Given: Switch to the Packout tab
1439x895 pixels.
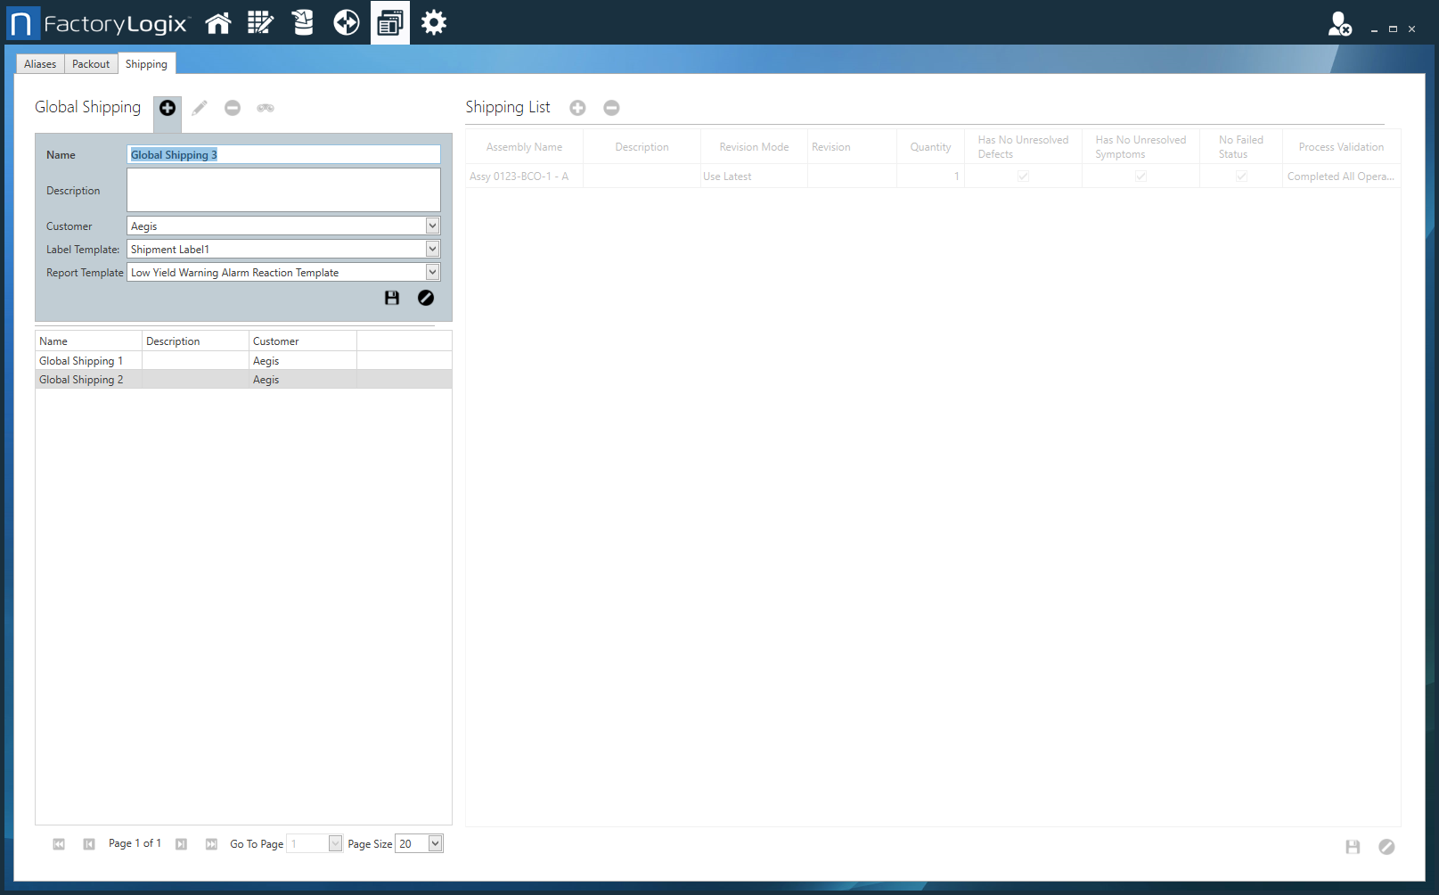Looking at the screenshot, I should 91,64.
